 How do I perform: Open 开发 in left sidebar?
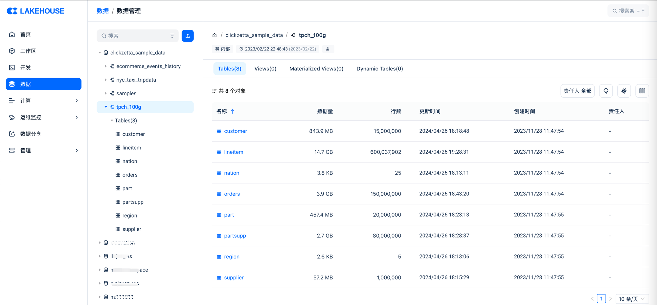[x=26, y=67]
